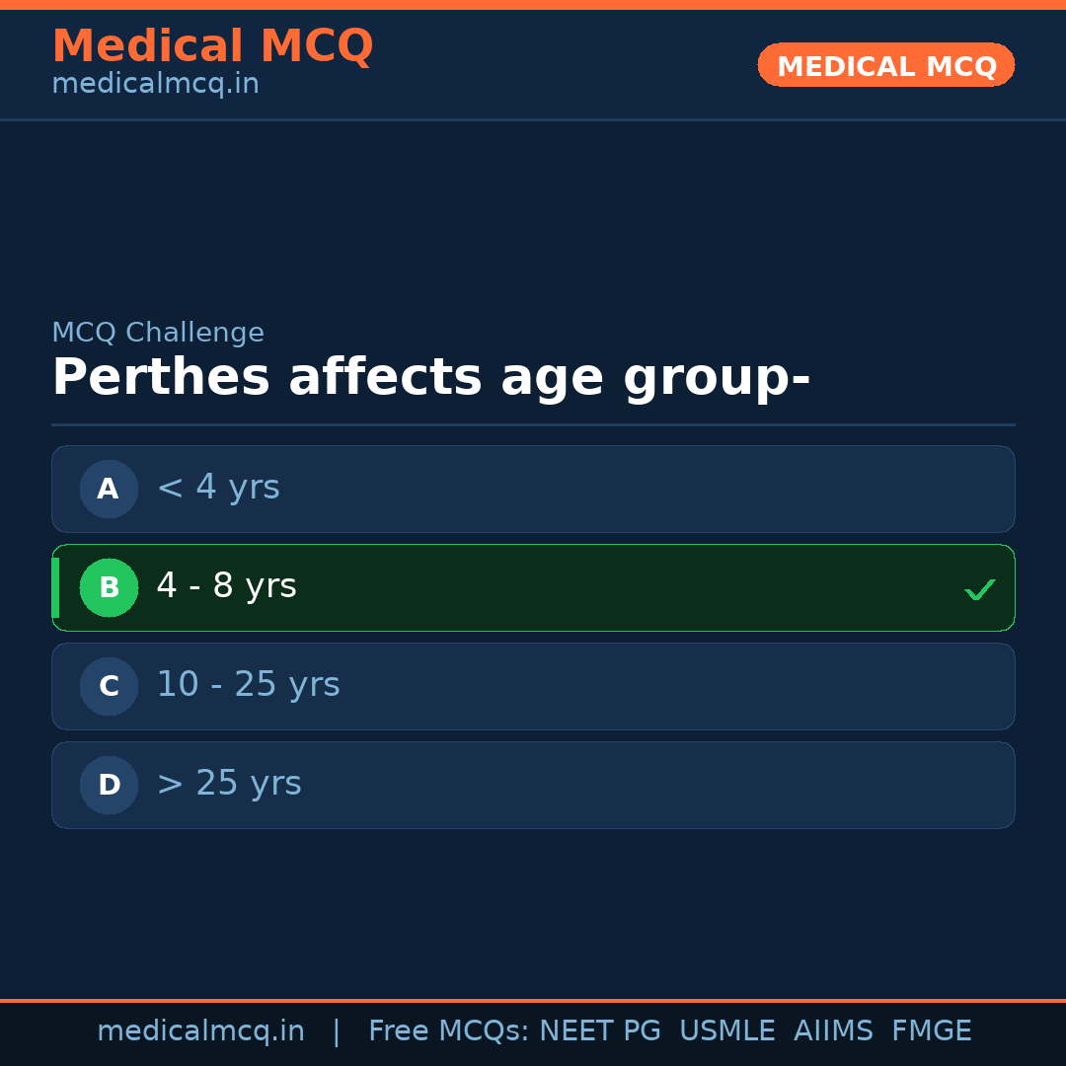Click the orange MEDICAL MCQ badge
The height and width of the screenshot is (1066, 1066).
point(885,65)
